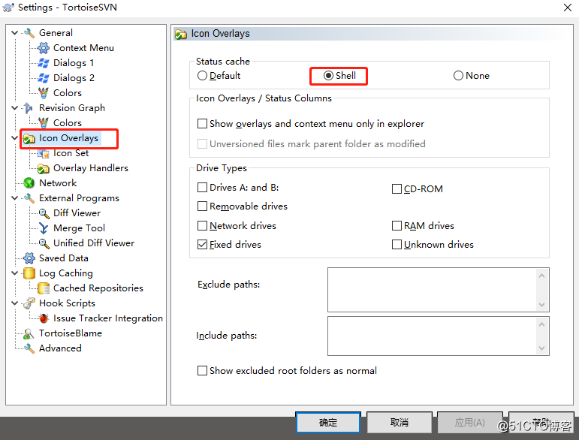Close the Settings window
The width and height of the screenshot is (579, 440).
click(568, 8)
